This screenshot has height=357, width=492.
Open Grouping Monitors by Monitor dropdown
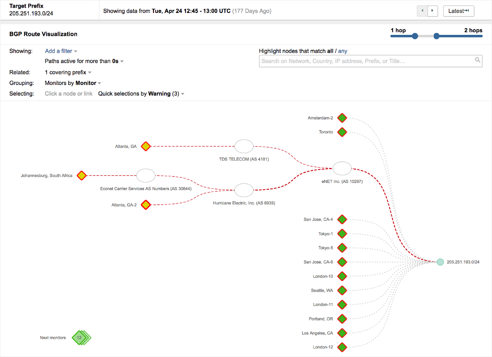73,83
